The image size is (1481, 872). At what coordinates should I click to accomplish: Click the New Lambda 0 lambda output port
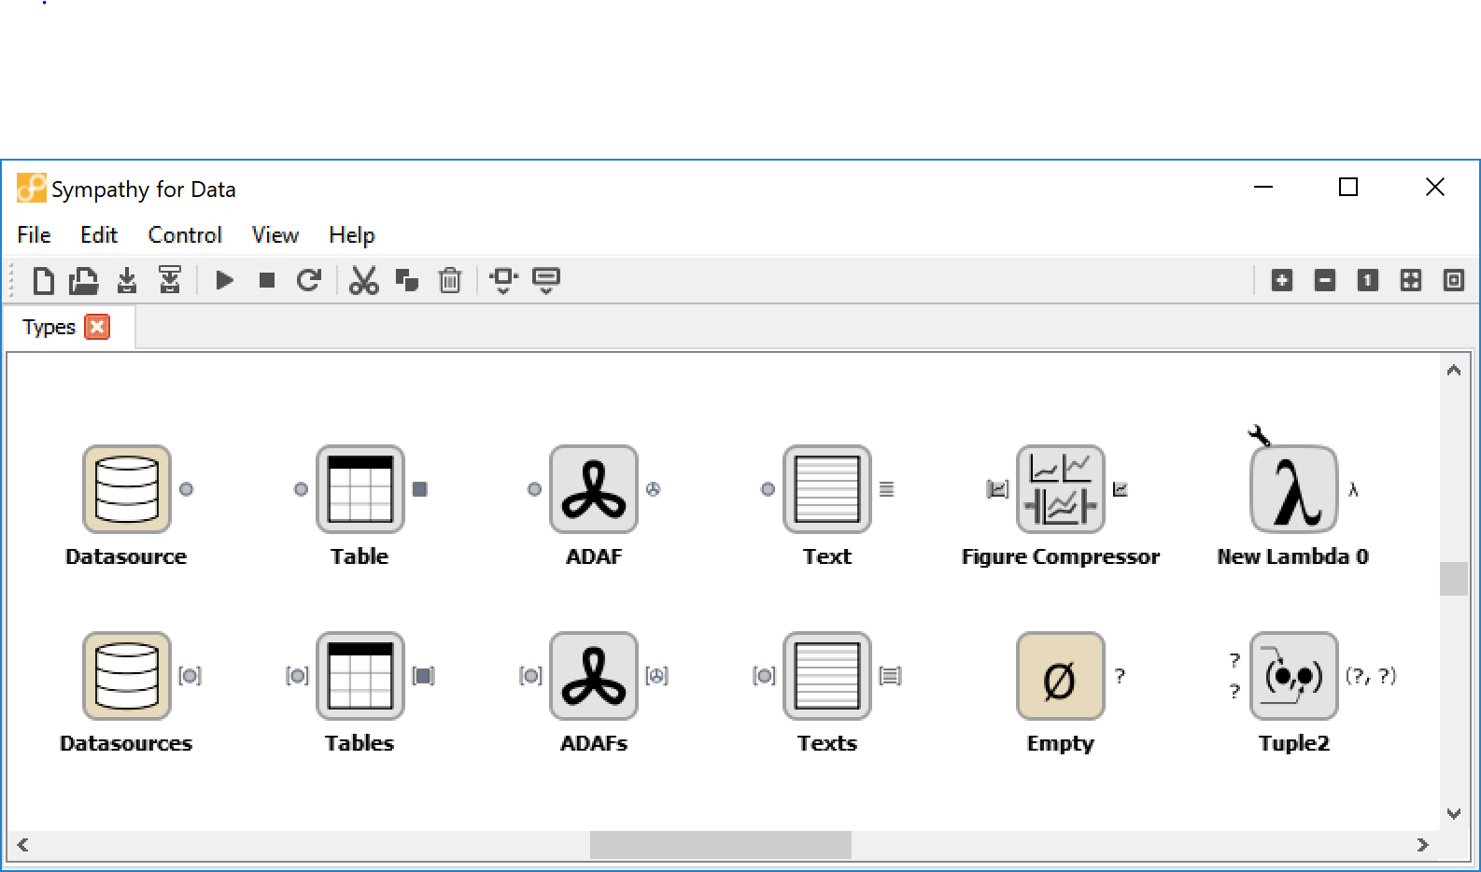1353,489
